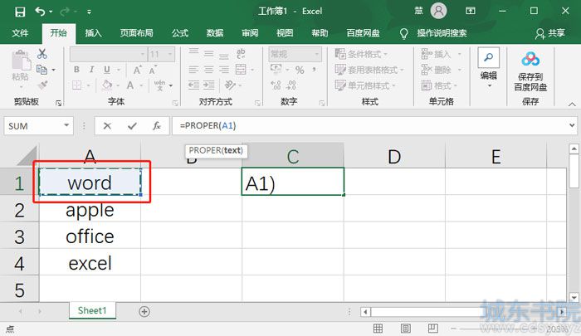Screen dimensions: 581x336
Task: Open 套用表格格式 table format menu
Action: 369,70
